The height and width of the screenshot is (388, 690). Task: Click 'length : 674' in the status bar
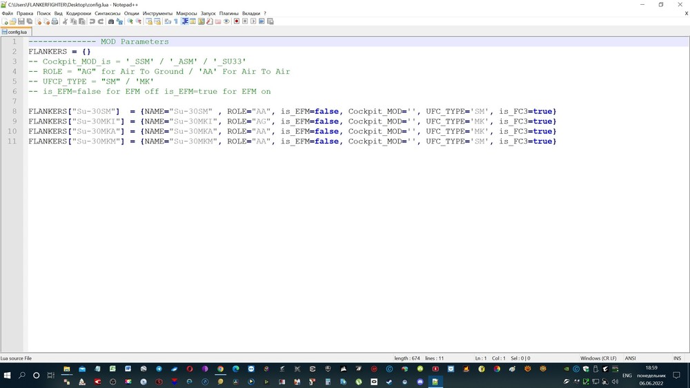(407, 358)
